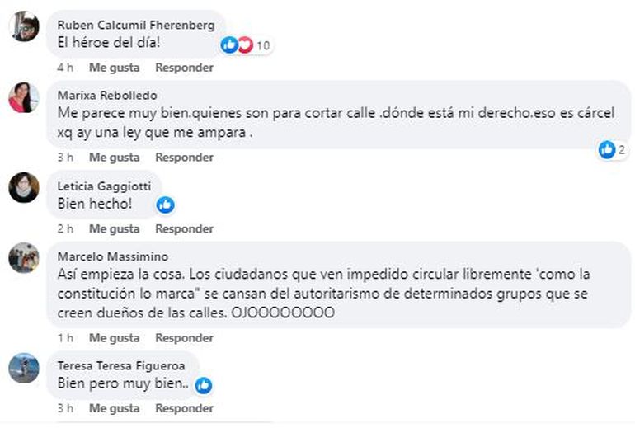This screenshot has height=428, width=635.
Task: Like Ruben's "El héroe del día!" comment
Action: coord(114,68)
